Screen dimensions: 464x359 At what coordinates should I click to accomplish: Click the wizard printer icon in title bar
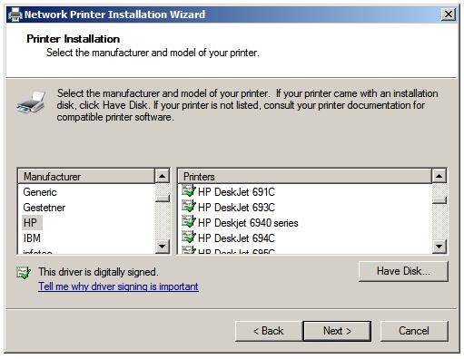point(15,15)
